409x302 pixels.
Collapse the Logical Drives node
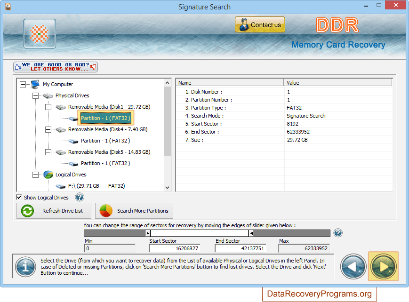point(35,175)
